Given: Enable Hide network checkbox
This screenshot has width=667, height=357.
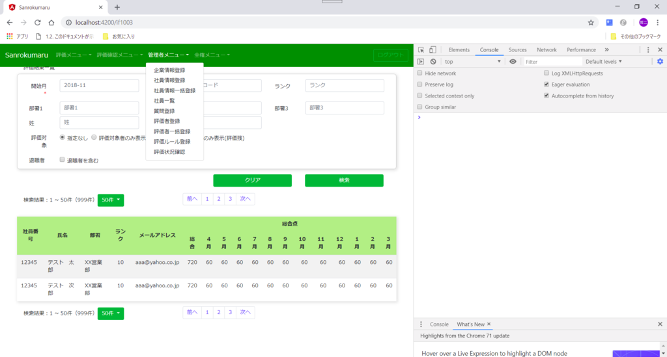Looking at the screenshot, I should (420, 73).
